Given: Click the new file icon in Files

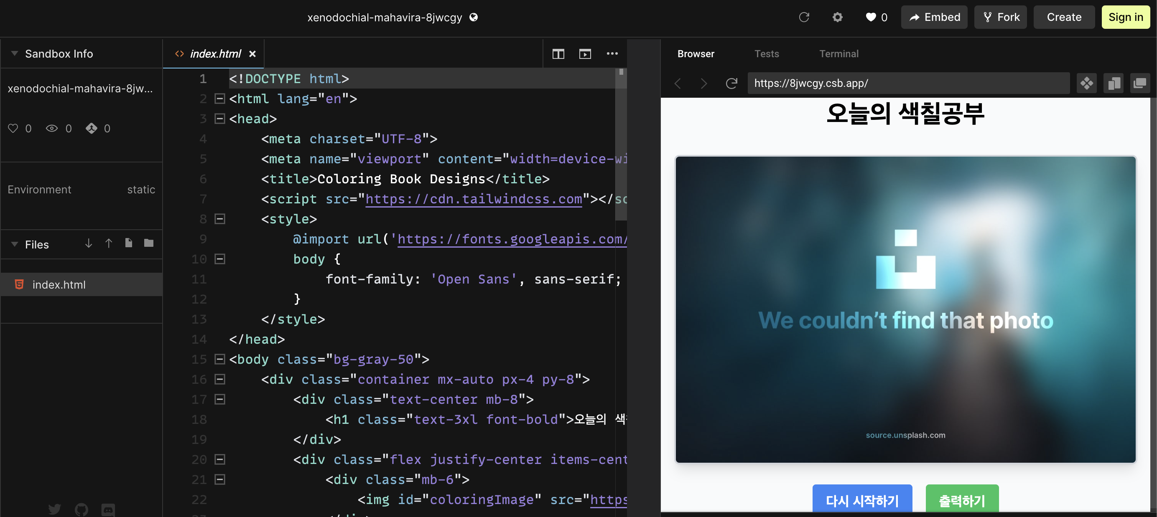Looking at the screenshot, I should 128,243.
